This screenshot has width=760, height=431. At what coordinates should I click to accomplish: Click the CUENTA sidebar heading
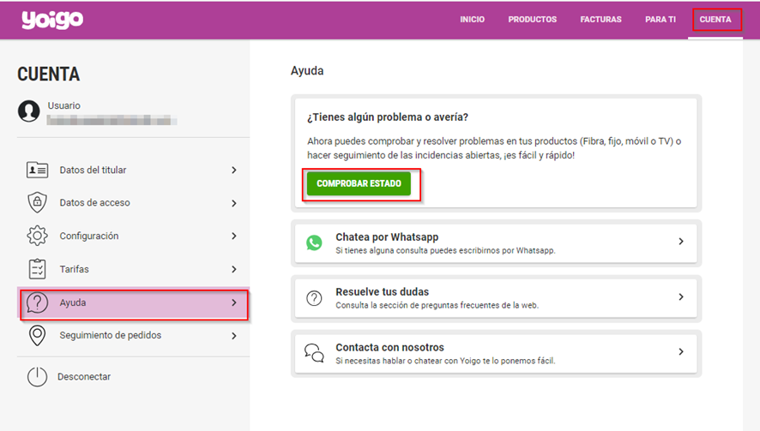tap(49, 74)
